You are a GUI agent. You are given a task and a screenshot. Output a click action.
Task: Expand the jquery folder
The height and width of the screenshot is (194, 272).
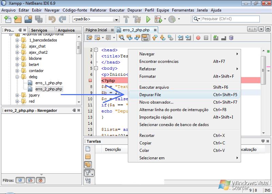pyautogui.click(x=17, y=95)
